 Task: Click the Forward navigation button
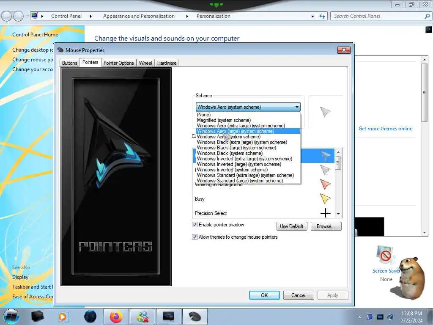tap(18, 17)
